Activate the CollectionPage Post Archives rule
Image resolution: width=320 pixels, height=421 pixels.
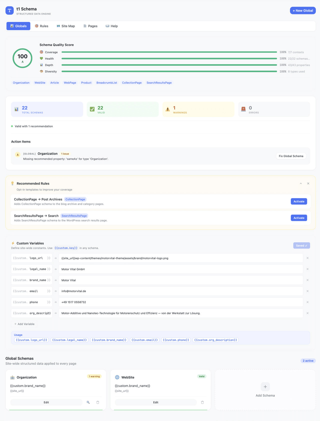pos(299,201)
